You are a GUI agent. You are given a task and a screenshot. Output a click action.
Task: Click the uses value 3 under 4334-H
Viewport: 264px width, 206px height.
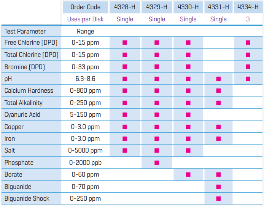pos(248,19)
